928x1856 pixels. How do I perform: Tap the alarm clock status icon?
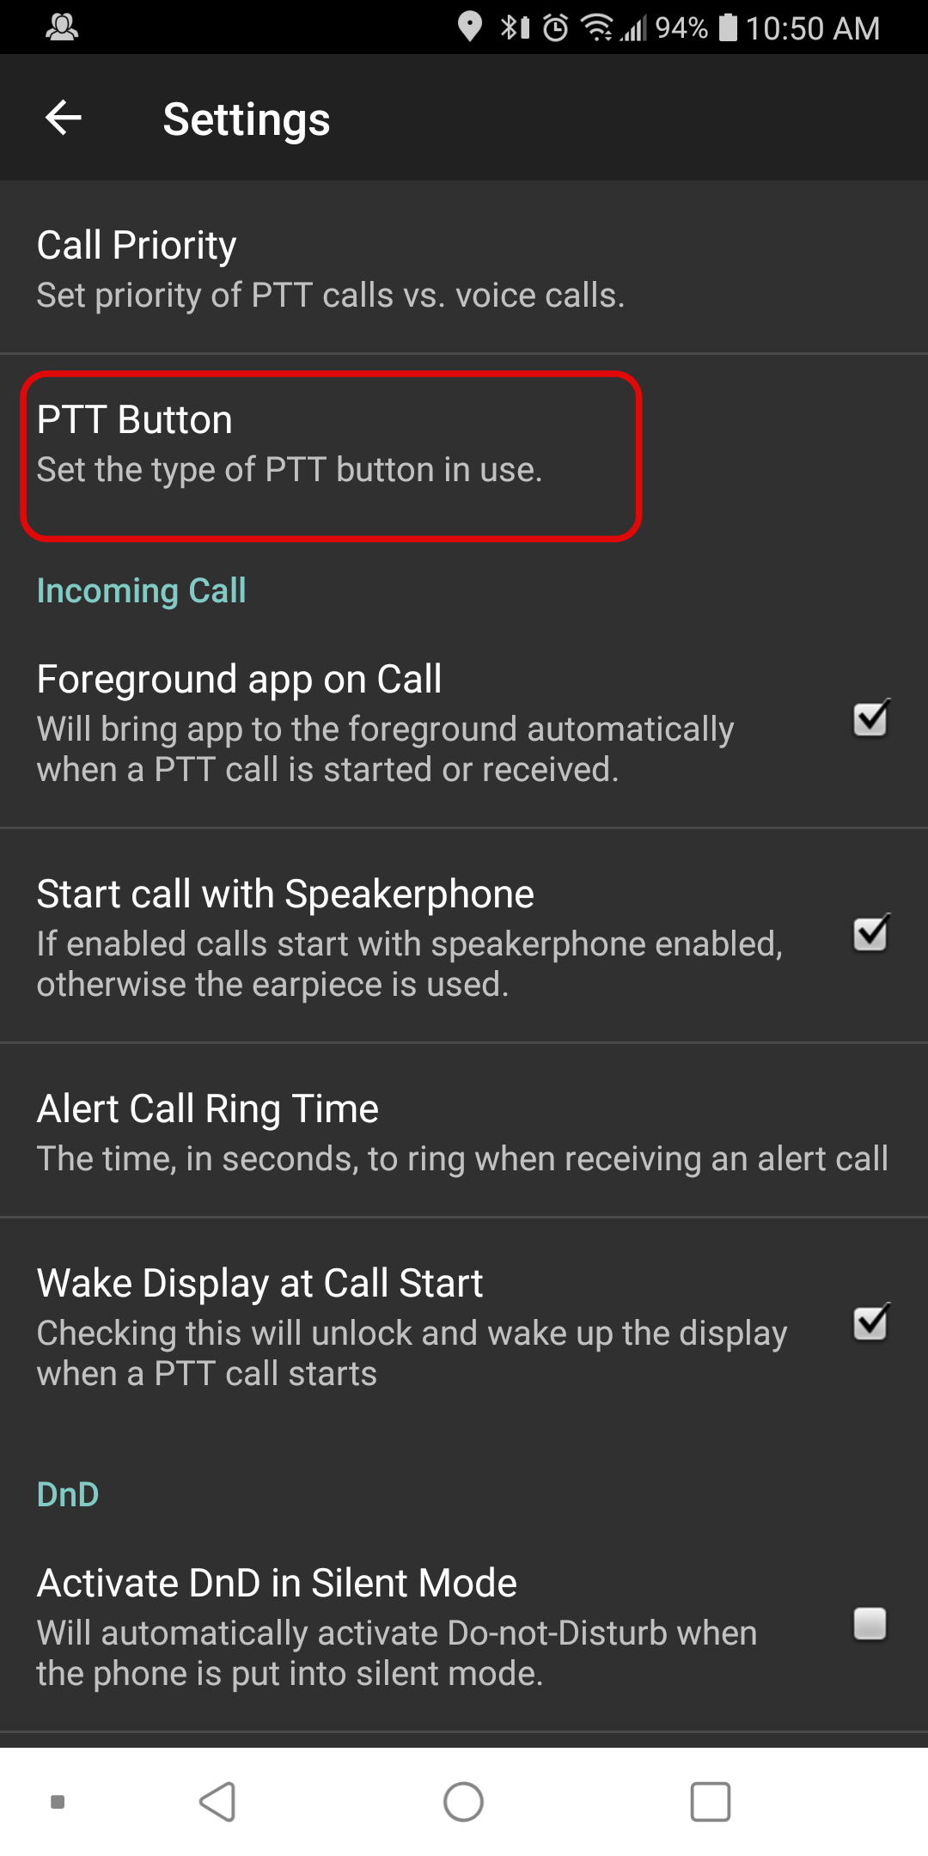coord(556,27)
